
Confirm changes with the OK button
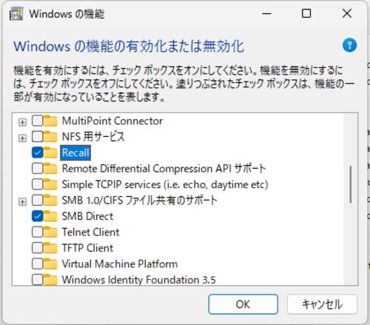(243, 304)
